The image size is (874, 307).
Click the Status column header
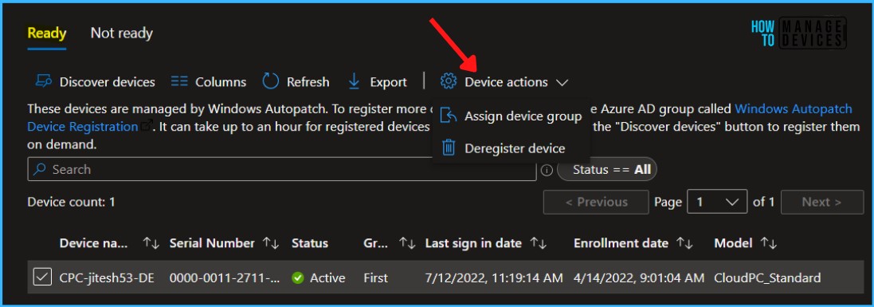click(x=309, y=243)
